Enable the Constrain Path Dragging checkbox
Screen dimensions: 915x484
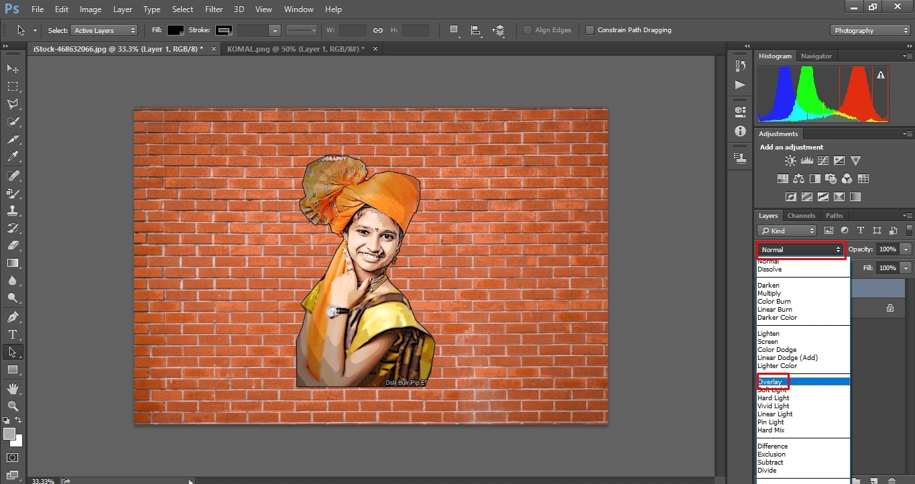590,30
